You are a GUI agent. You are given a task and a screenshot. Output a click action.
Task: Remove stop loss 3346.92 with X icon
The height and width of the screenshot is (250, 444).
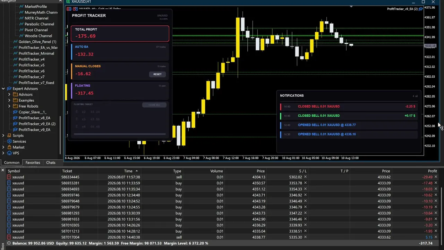pyautogui.click(x=305, y=195)
